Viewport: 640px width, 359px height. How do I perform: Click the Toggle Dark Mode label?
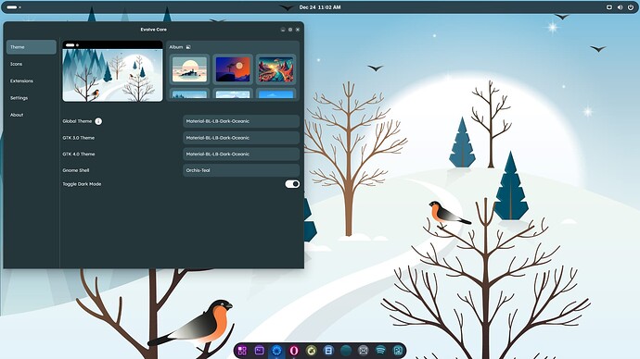click(82, 184)
